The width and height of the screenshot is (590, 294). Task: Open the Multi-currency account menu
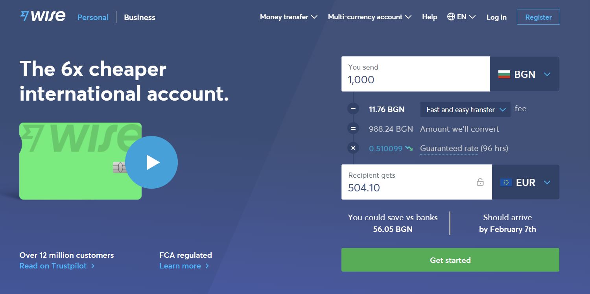[369, 17]
